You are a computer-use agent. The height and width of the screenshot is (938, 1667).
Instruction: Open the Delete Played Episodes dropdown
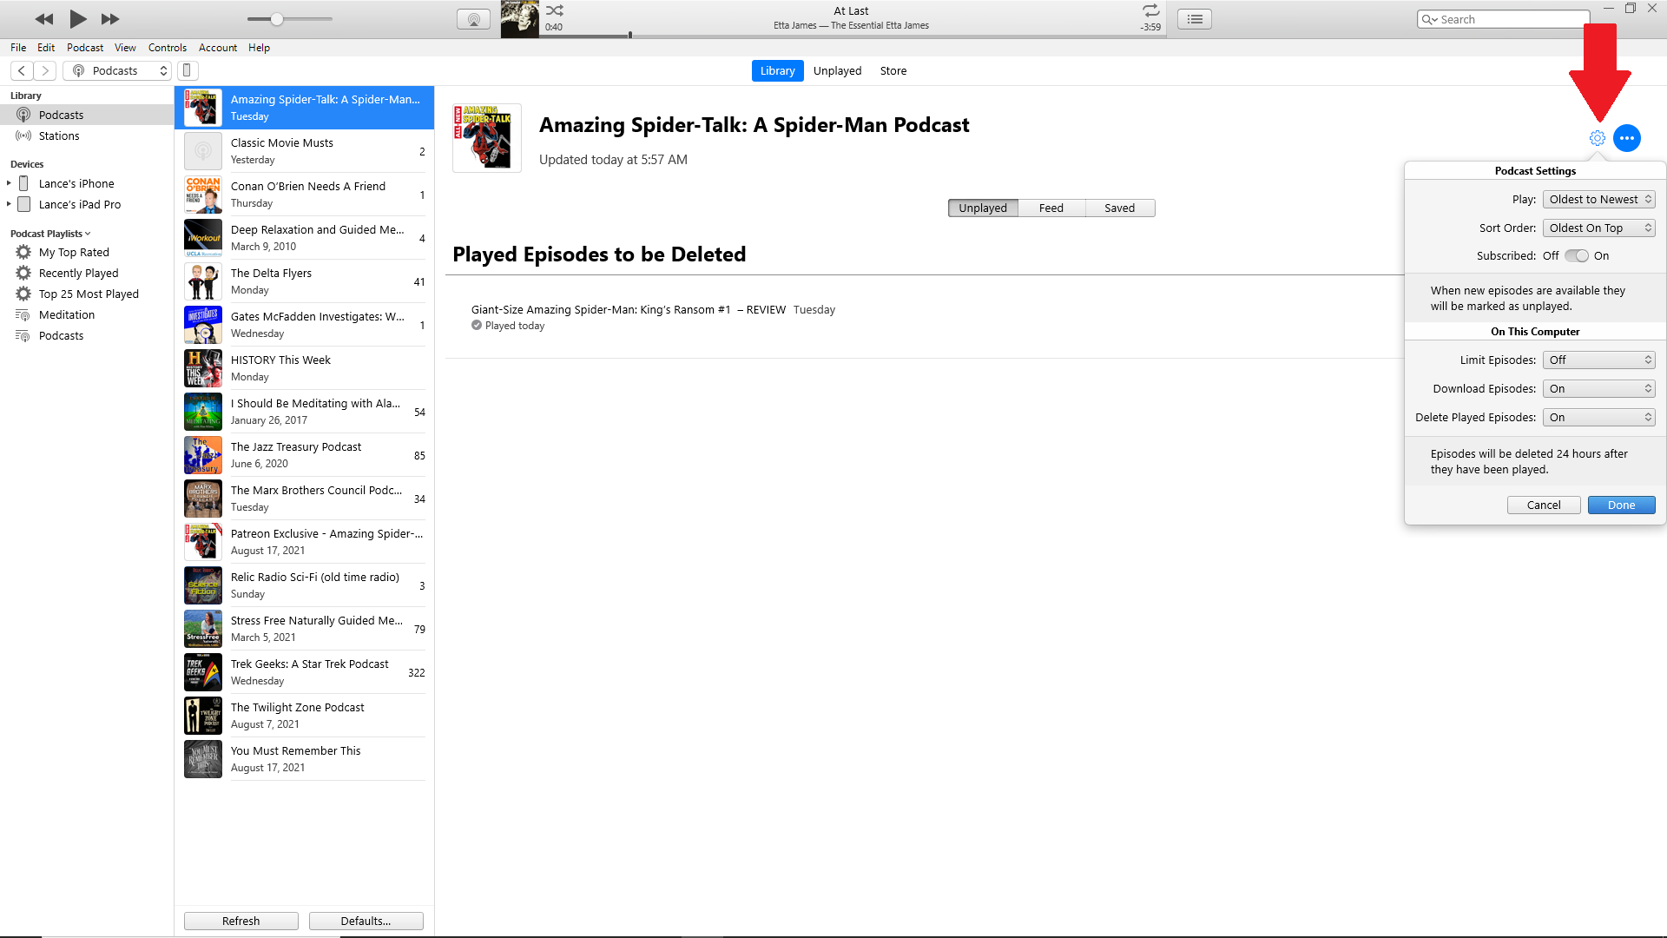point(1599,417)
